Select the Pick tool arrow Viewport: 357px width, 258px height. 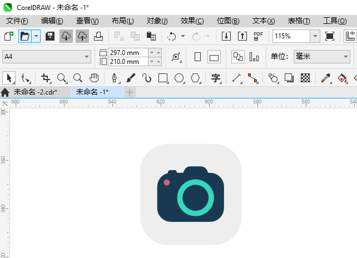(9, 78)
